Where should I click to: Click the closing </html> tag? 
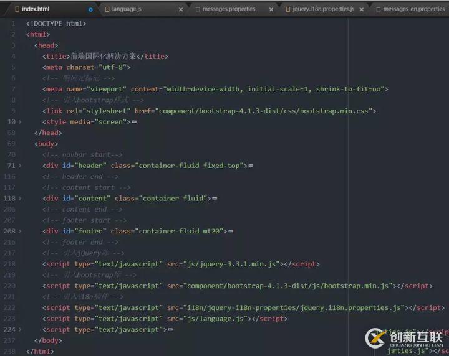point(40,352)
